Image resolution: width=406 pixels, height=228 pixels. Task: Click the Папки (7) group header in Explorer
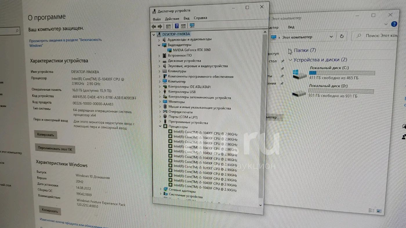click(305, 50)
